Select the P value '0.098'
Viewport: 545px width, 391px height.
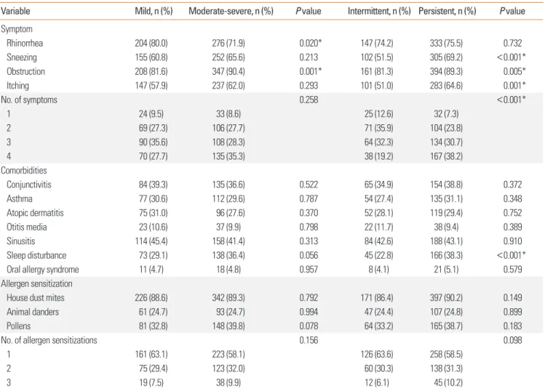tap(513, 340)
